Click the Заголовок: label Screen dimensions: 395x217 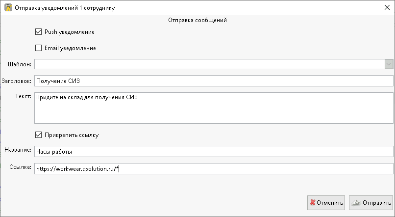tap(17, 81)
